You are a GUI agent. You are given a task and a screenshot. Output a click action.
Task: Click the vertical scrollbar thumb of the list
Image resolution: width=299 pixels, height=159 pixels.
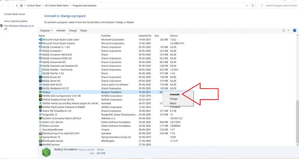[297, 121]
